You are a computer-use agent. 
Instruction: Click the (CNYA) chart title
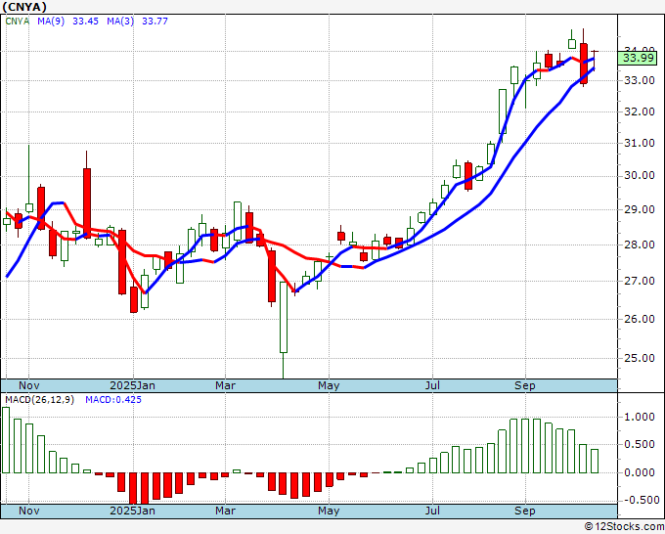(x=23, y=7)
